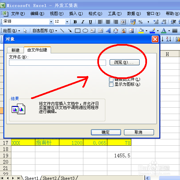
Task: Click Merge and Center icon
Action: coord(123,22)
